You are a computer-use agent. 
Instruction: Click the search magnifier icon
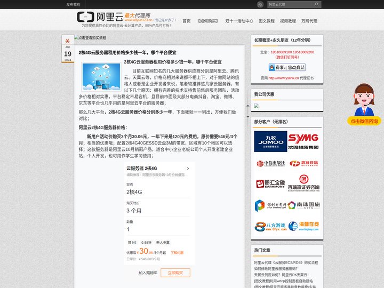point(316,4)
